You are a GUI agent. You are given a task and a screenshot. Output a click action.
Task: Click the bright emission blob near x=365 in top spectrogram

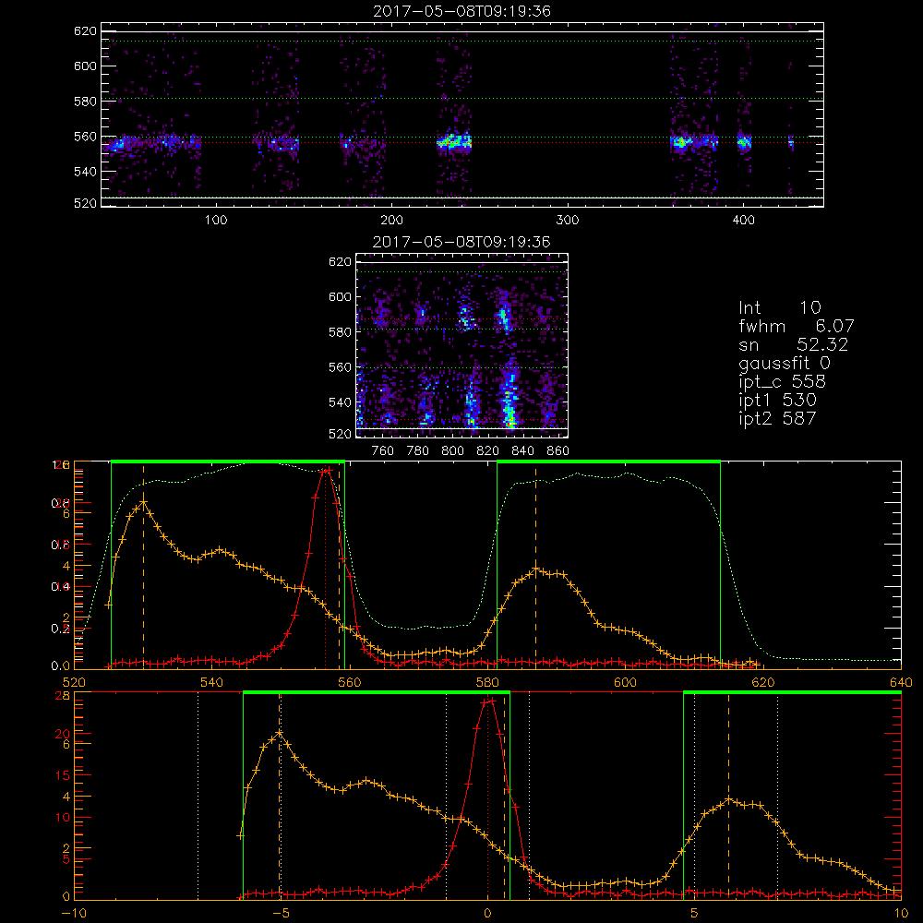(681, 142)
